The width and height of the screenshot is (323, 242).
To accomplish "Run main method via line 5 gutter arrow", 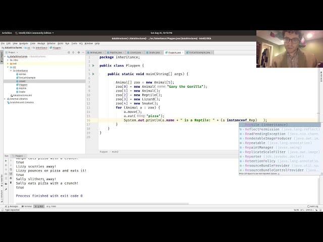I will [x=93, y=74].
